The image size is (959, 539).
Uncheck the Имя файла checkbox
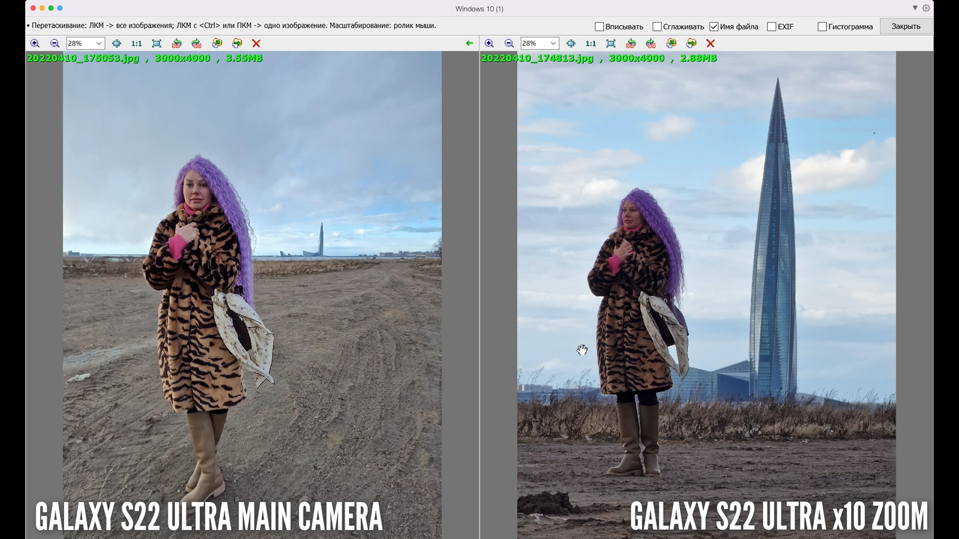click(714, 26)
